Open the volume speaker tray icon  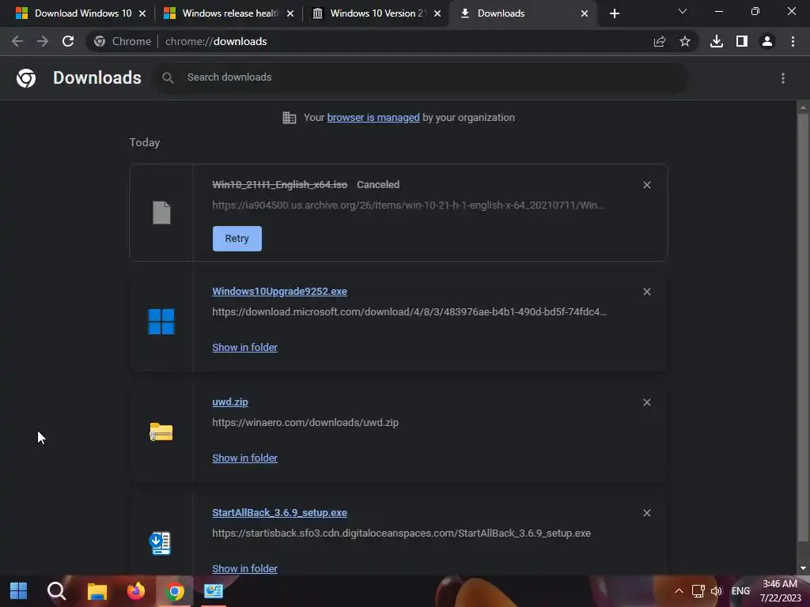pos(716,591)
